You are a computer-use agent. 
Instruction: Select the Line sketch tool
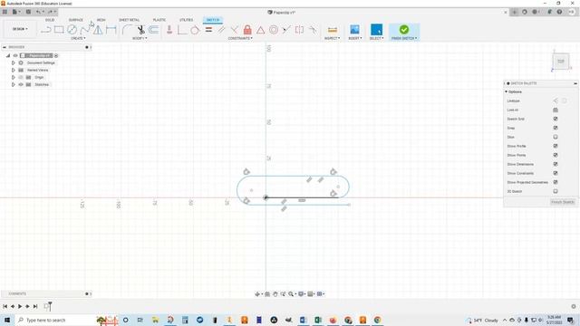[x=45, y=30]
